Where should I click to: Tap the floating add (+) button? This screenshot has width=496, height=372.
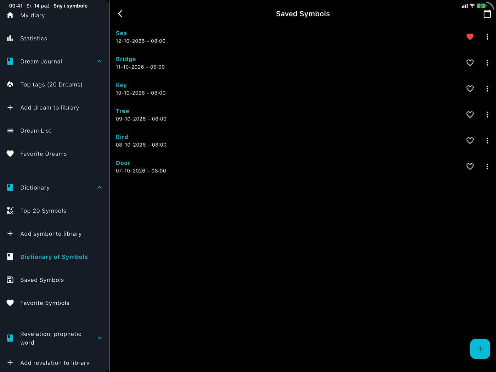(480, 349)
